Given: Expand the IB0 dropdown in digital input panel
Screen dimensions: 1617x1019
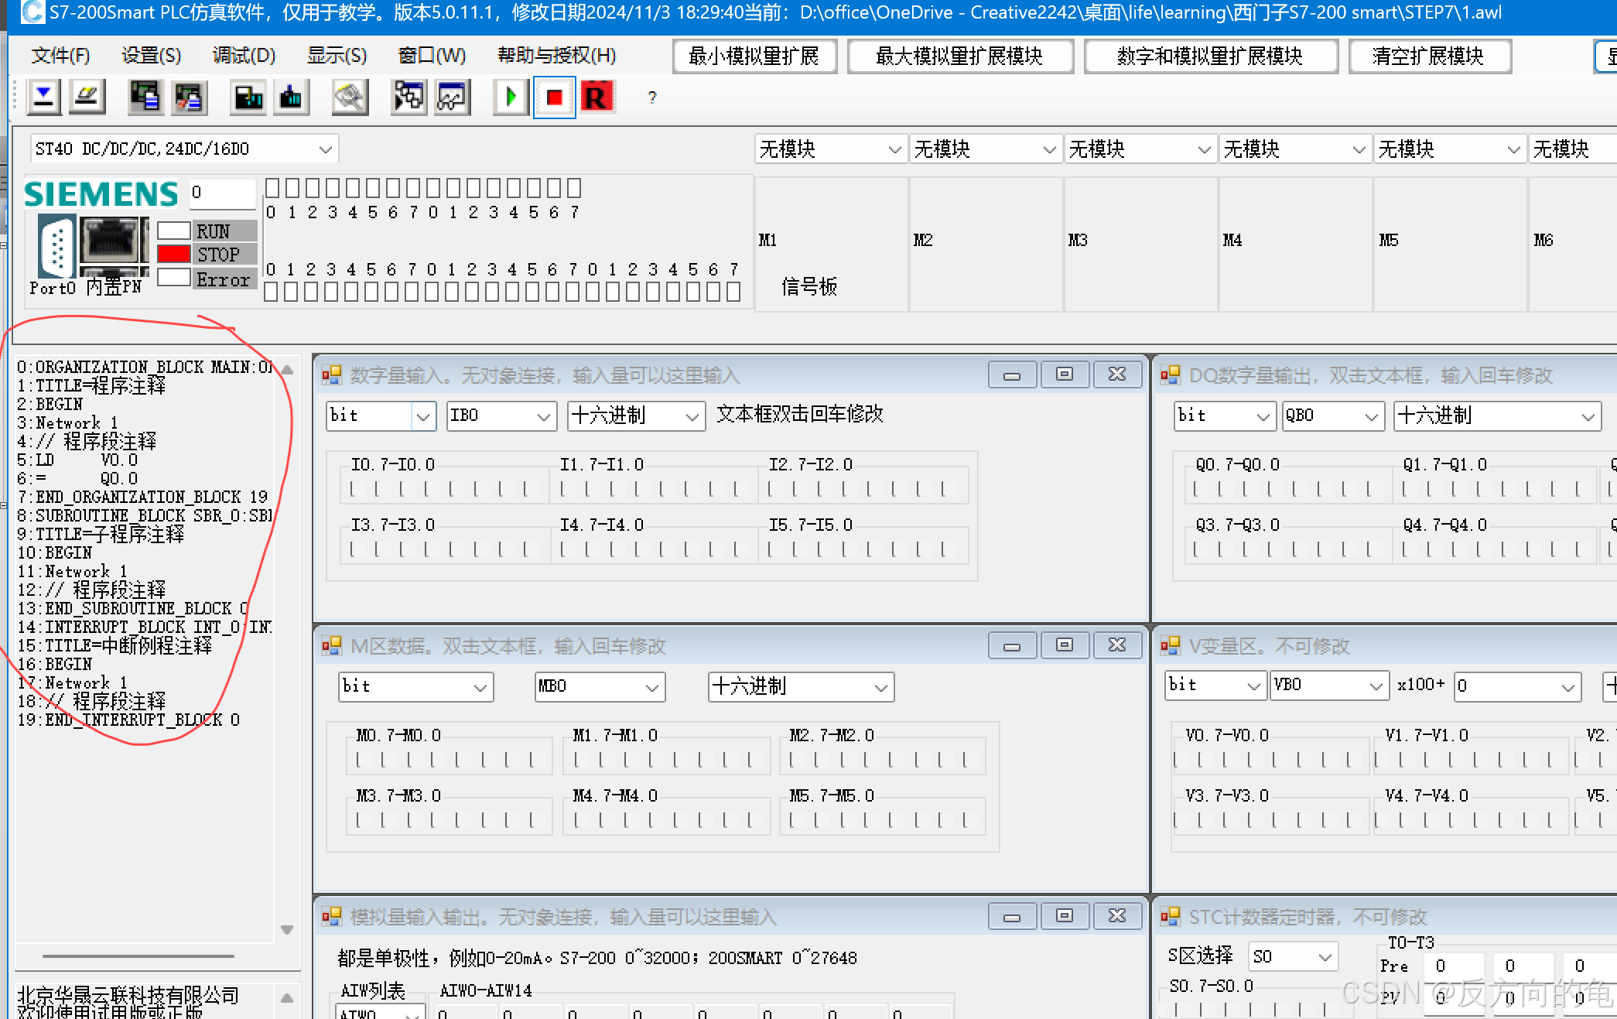Looking at the screenshot, I should (543, 416).
